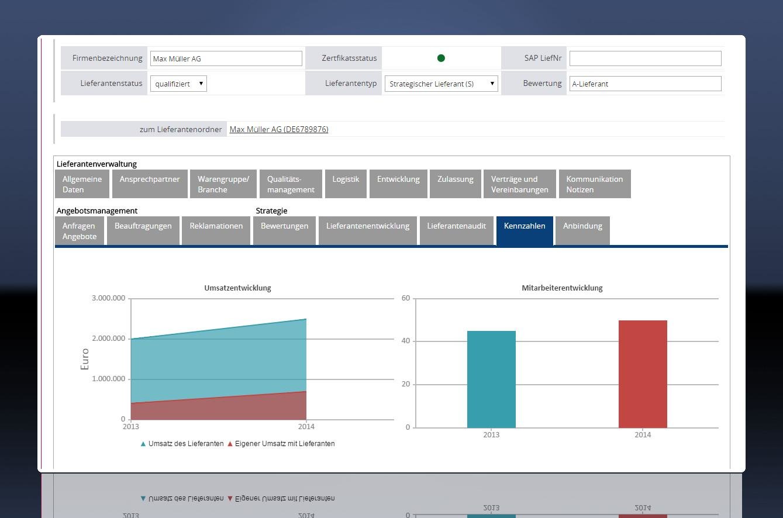
Task: Click the Eigener Umsatz mit Lieferanten legend label
Action: (x=285, y=444)
